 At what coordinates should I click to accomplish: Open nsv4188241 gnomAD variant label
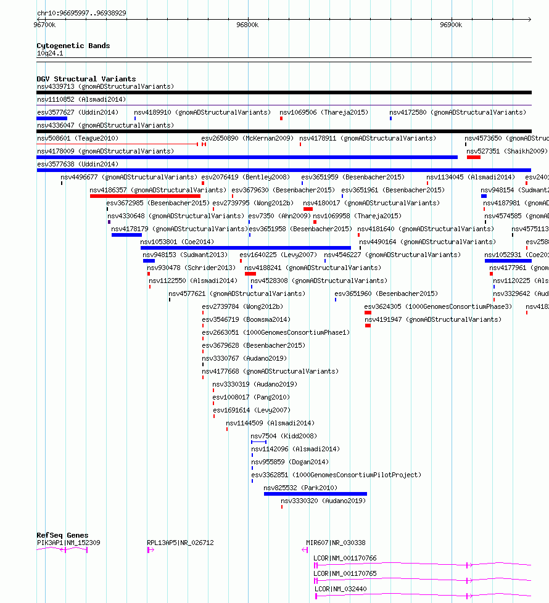coord(313,268)
